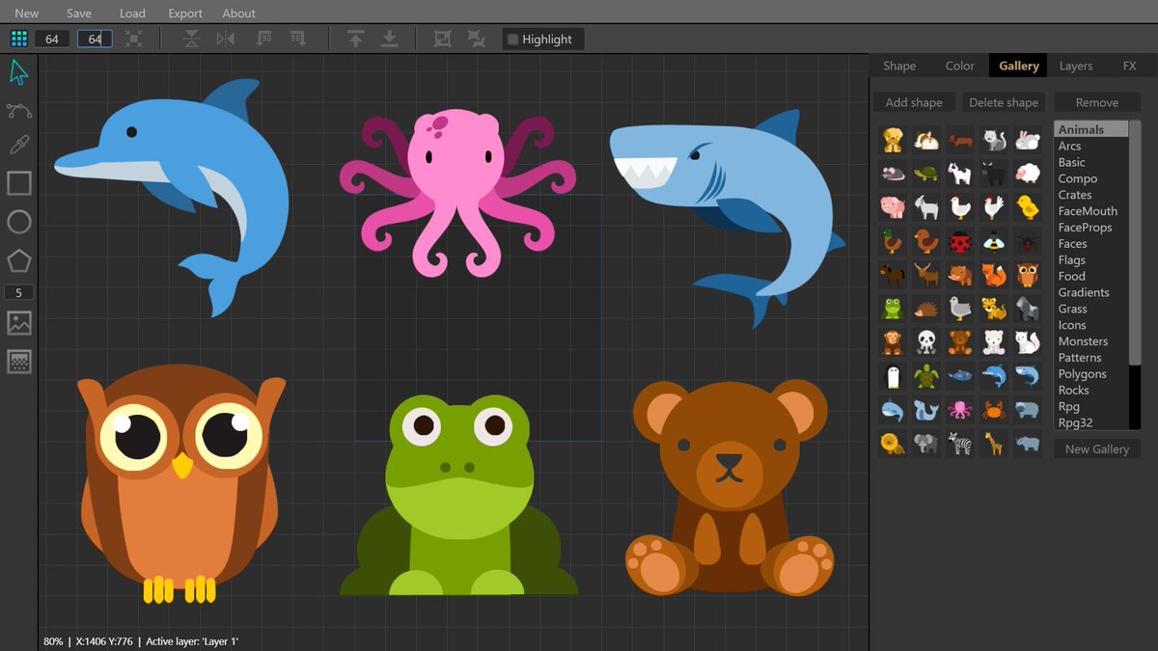Image resolution: width=1158 pixels, height=651 pixels.
Task: Pick the ladybug icon in gallery
Action: [960, 241]
